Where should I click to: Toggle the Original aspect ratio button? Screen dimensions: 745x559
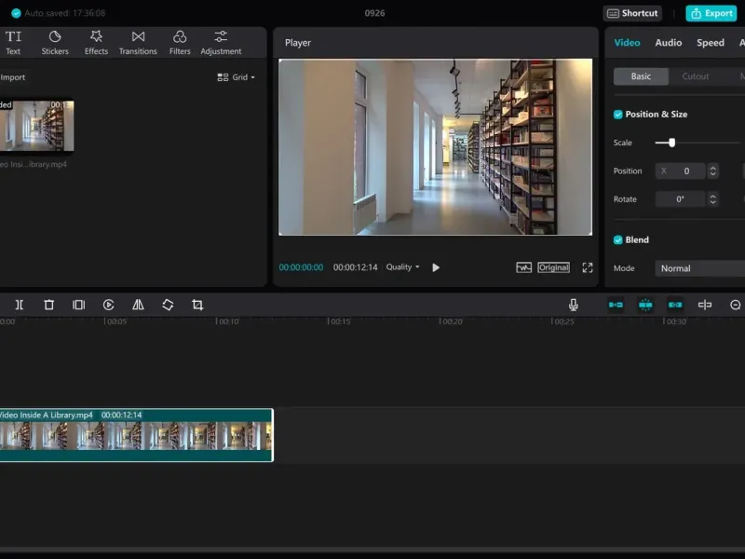pyautogui.click(x=553, y=267)
